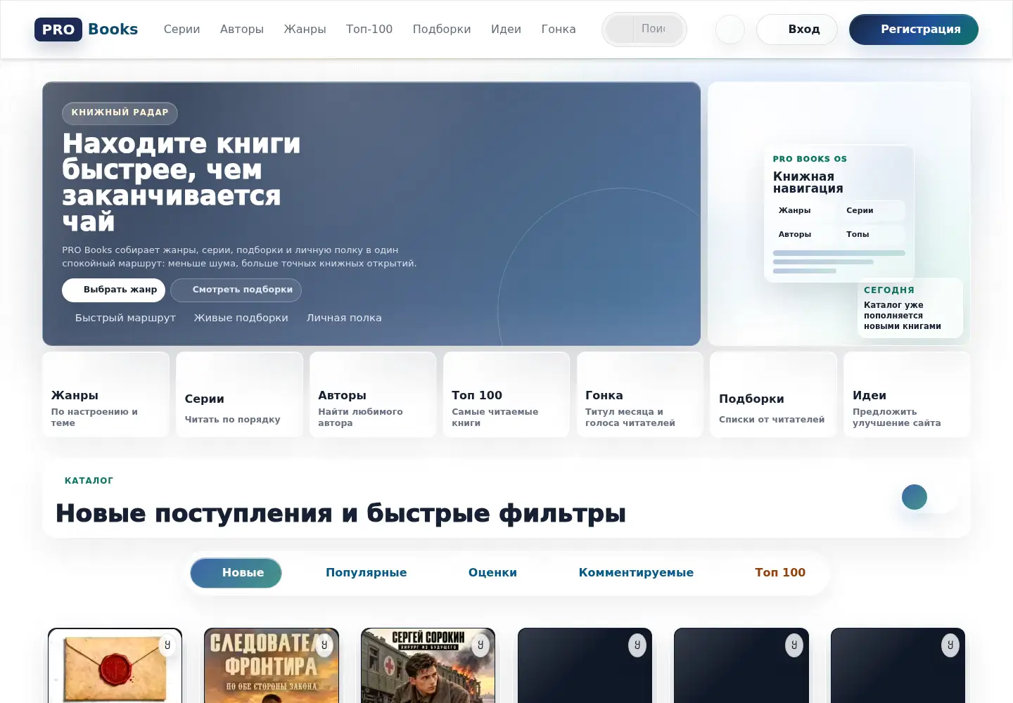Screen dimensions: 1013x703
Task: Click the Вход login button
Action: tap(797, 30)
